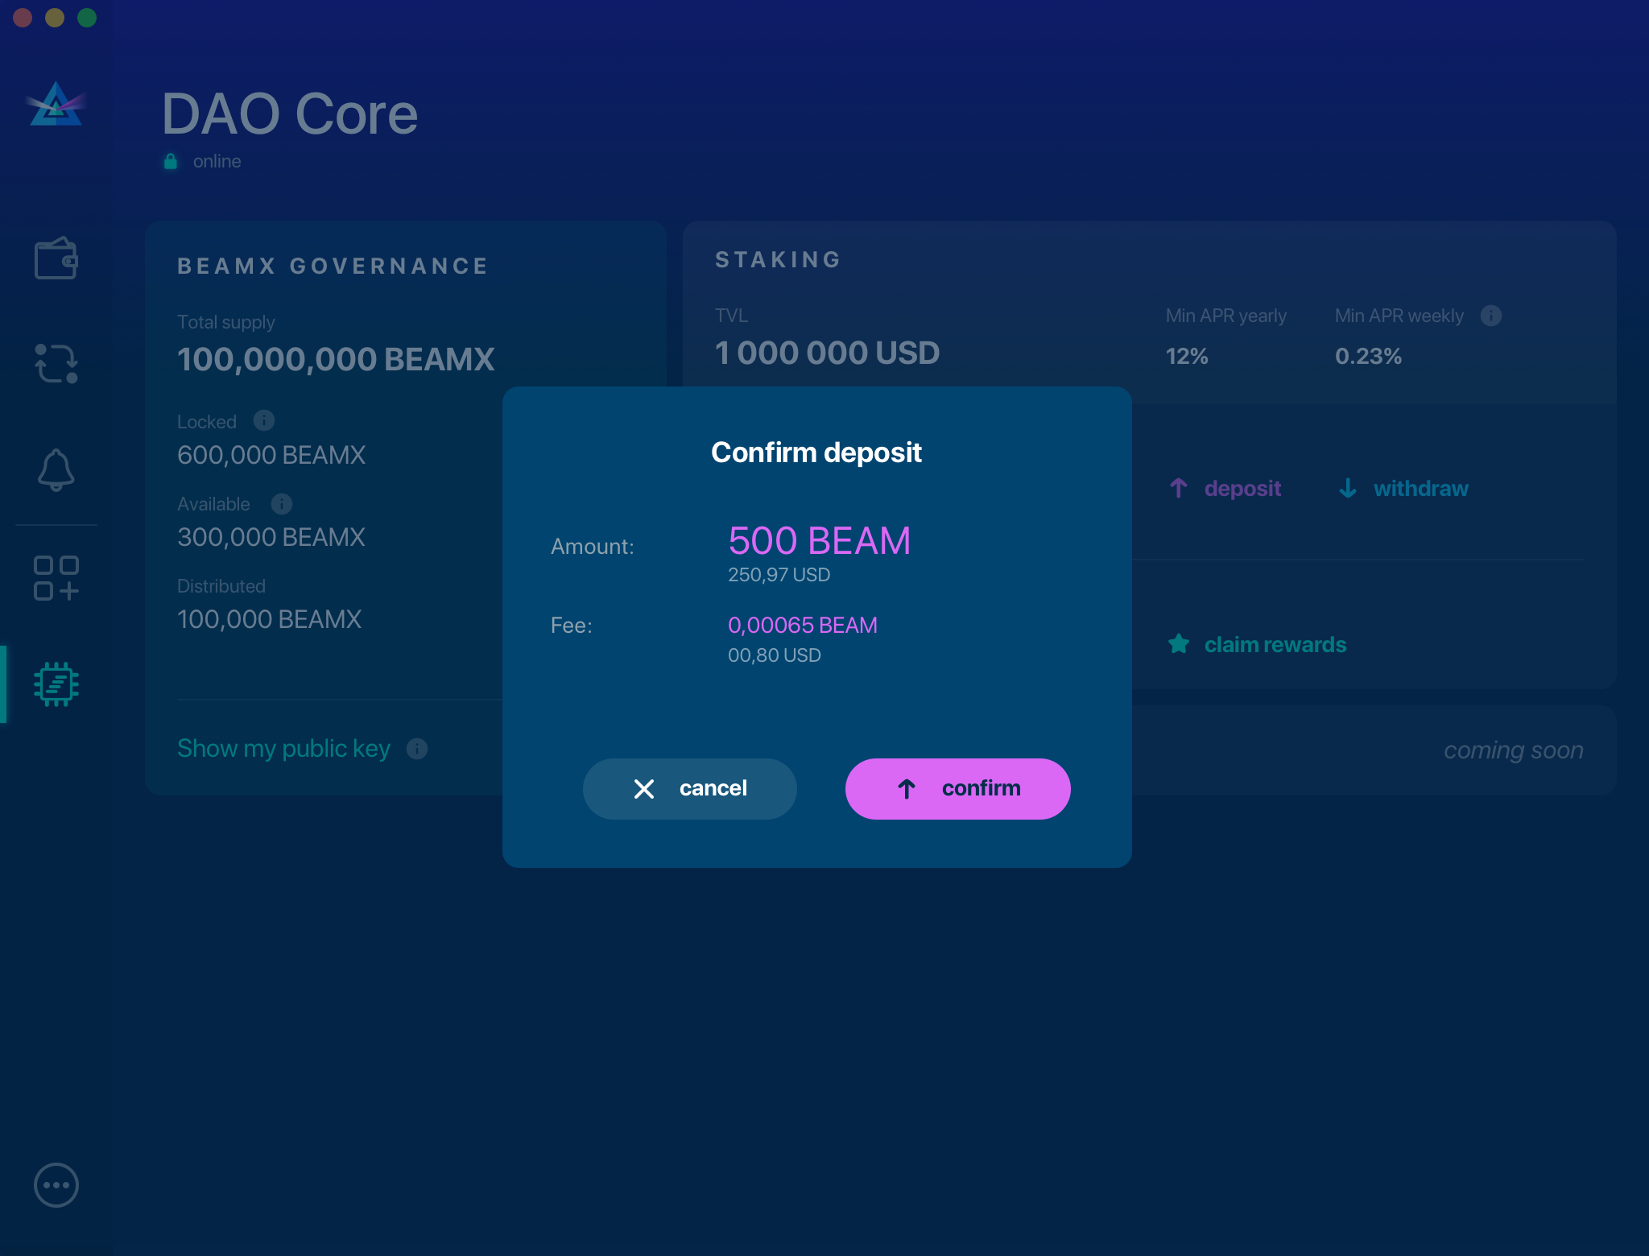Image resolution: width=1649 pixels, height=1256 pixels.
Task: Click the up-arrow icon inside confirm button
Action: (x=908, y=788)
